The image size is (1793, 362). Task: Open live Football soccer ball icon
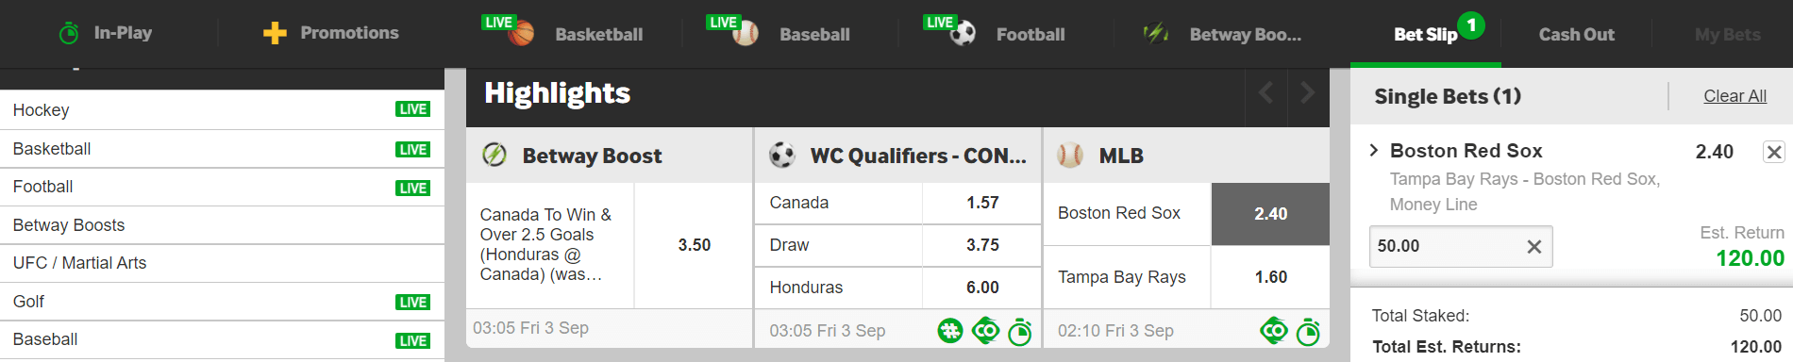click(963, 34)
